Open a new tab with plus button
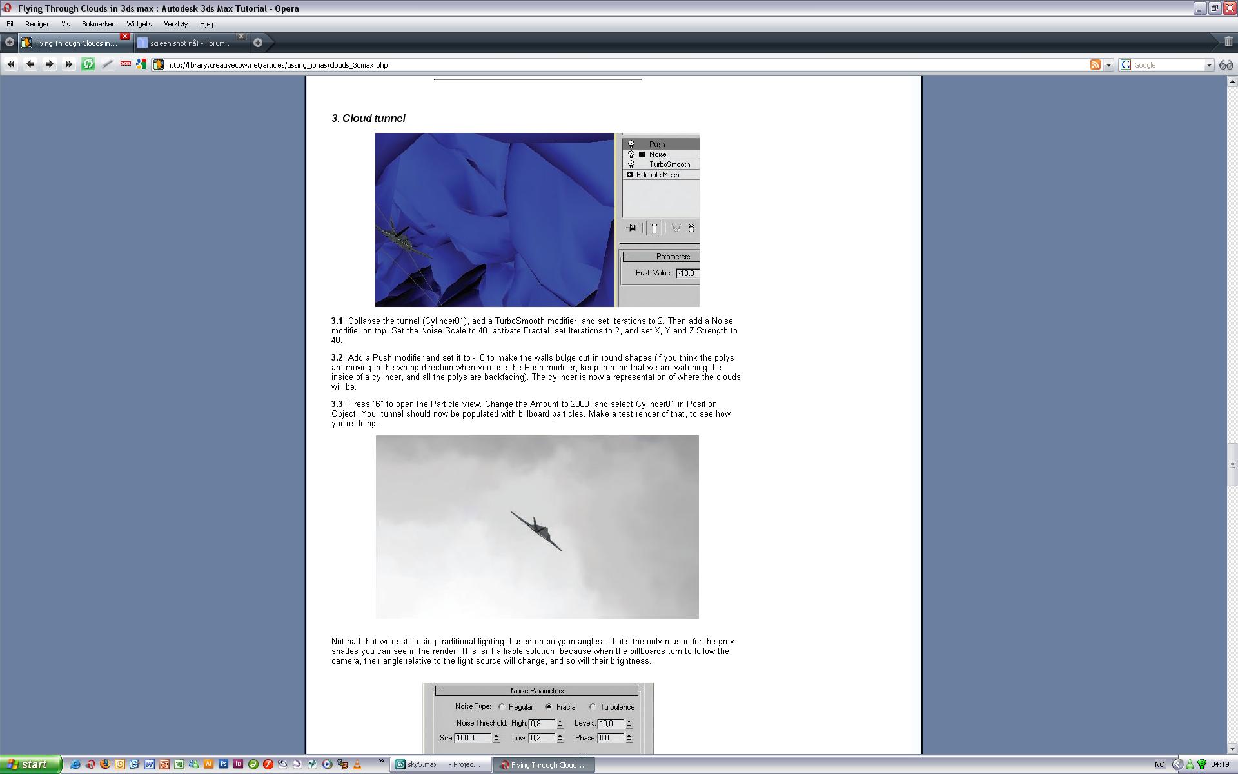The image size is (1238, 774). point(258,43)
